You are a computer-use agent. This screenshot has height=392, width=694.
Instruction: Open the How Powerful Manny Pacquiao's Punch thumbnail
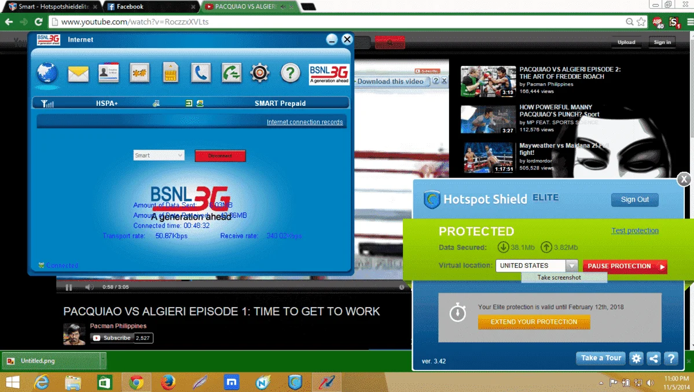[x=488, y=119]
